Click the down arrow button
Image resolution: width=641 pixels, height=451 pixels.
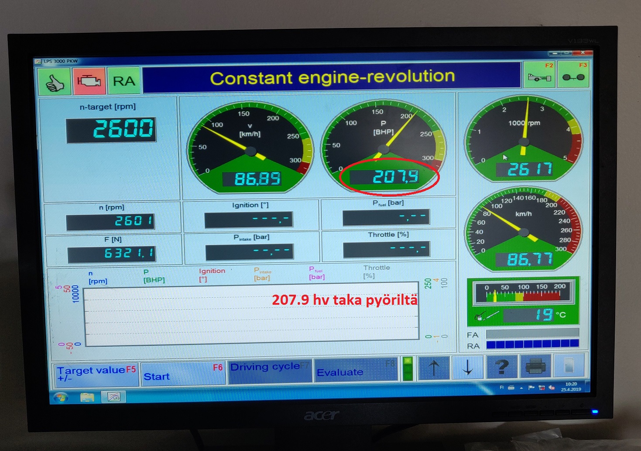point(467,368)
